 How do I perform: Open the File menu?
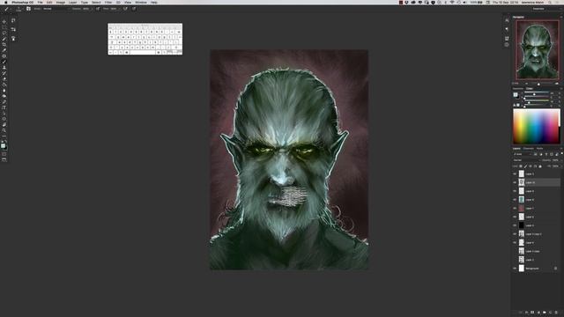[40, 2]
